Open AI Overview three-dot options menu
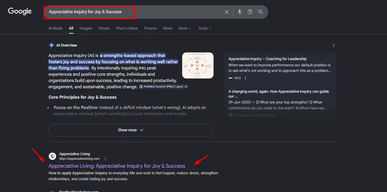 point(333,45)
